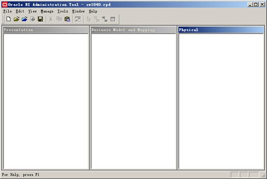Open the Window menu

[x=79, y=12]
